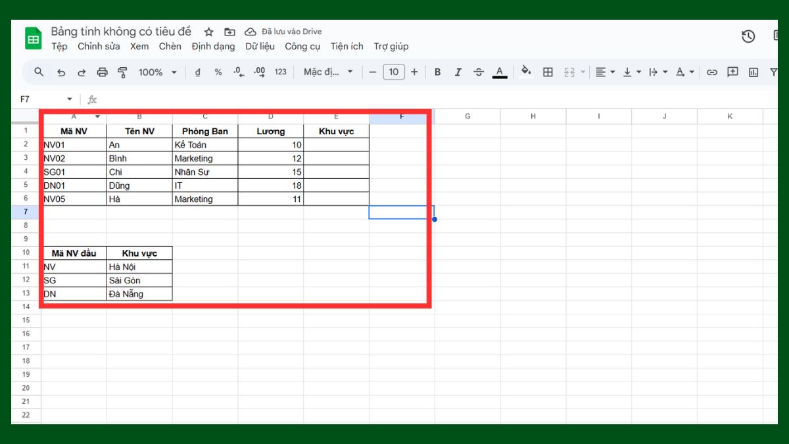
Task: Insert a link using the link icon
Action: coord(712,72)
